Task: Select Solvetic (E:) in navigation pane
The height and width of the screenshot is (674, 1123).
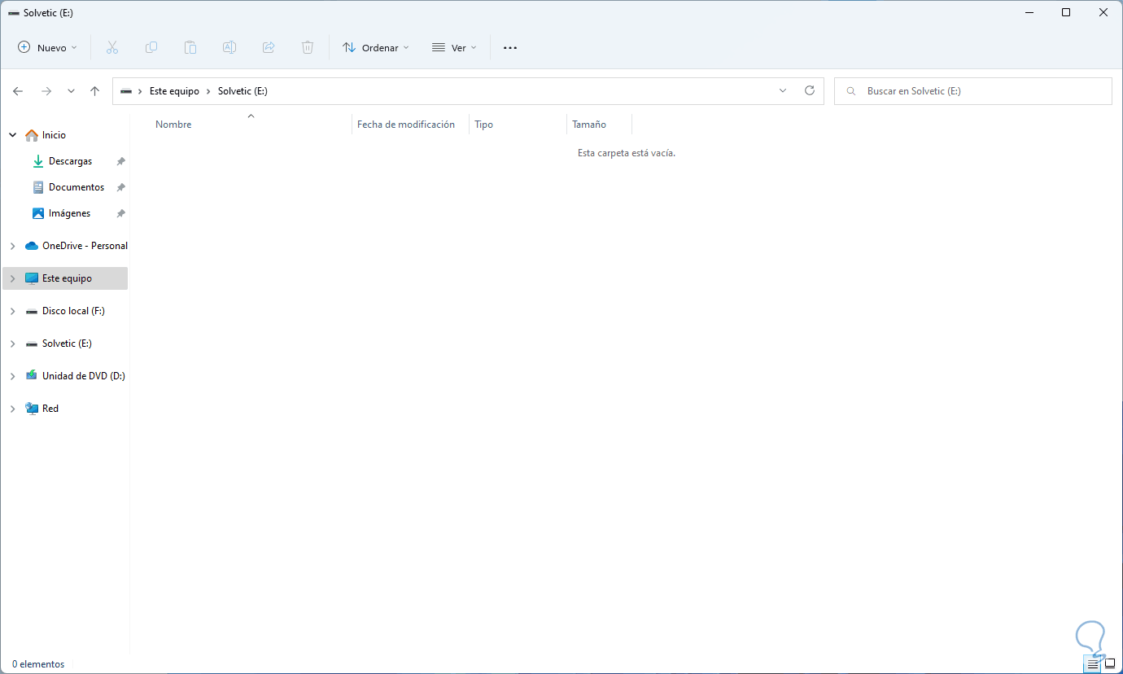Action: click(67, 344)
